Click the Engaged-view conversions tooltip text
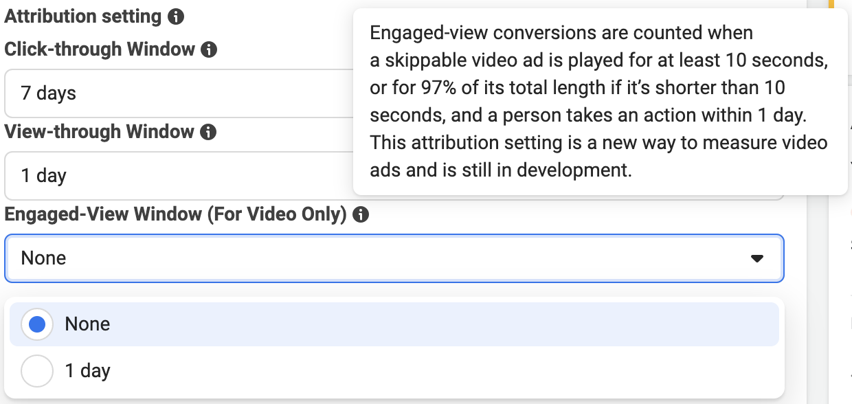Viewport: 852px width, 404px height. (598, 101)
